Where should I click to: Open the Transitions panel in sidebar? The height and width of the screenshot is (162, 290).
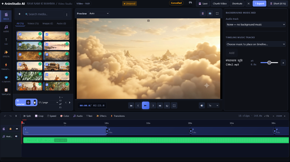[x=6, y=66]
